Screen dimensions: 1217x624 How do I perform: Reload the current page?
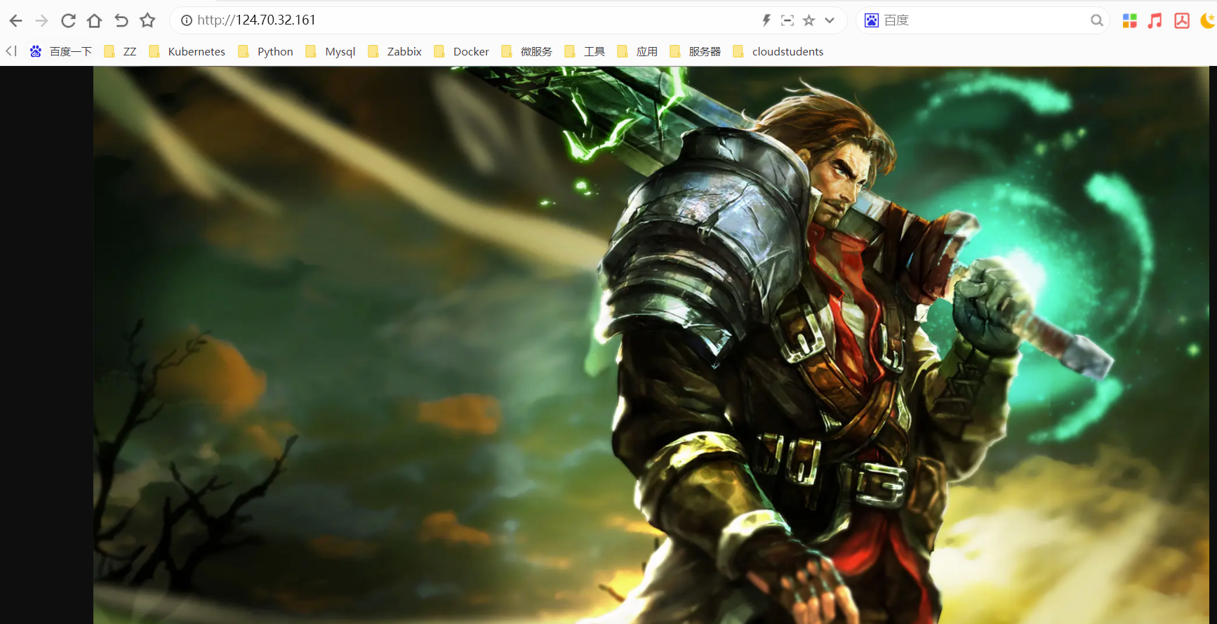[x=68, y=21]
